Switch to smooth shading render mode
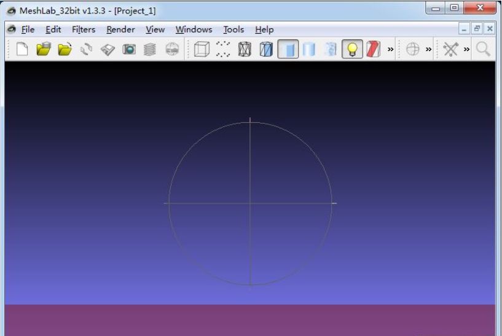This screenshot has width=502, height=336. point(309,49)
